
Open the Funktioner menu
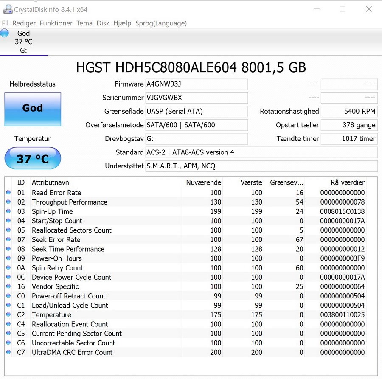(x=56, y=23)
